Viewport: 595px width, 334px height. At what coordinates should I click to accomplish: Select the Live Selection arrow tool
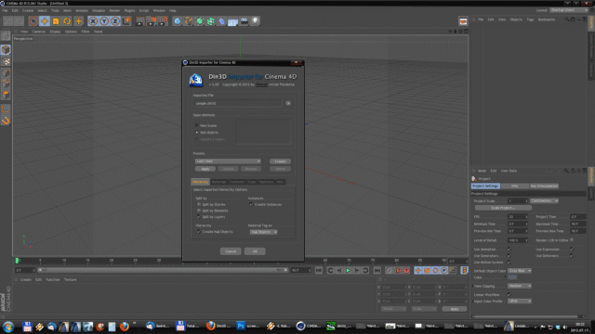click(33, 21)
